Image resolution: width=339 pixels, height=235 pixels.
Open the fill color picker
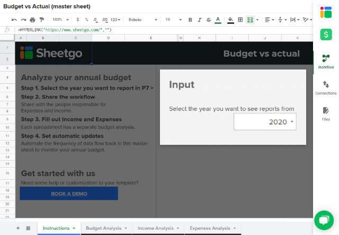[230, 20]
